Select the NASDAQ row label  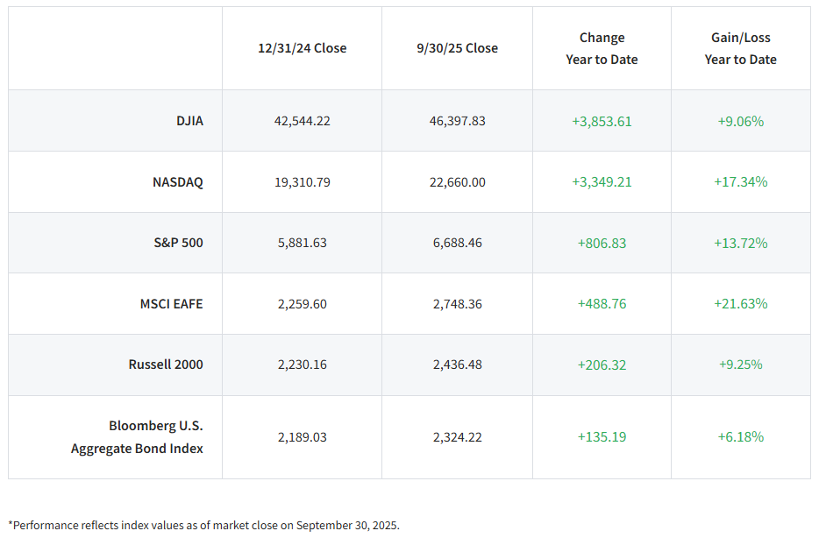[177, 182]
